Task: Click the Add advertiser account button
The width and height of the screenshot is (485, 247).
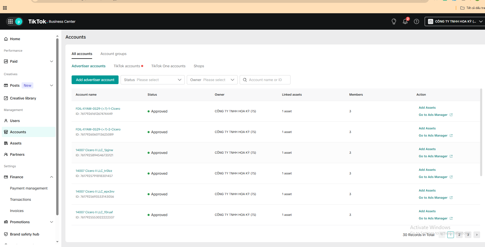Action: [95, 80]
